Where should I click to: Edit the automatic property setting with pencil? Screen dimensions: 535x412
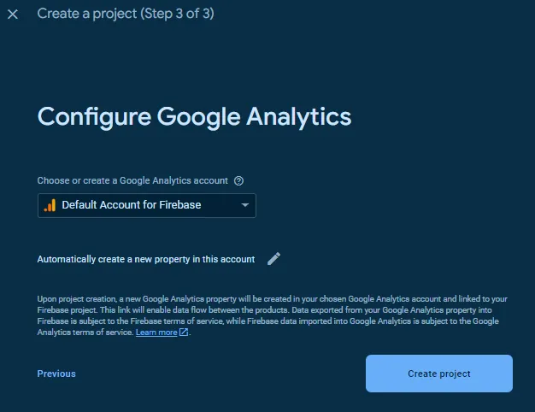(x=274, y=259)
